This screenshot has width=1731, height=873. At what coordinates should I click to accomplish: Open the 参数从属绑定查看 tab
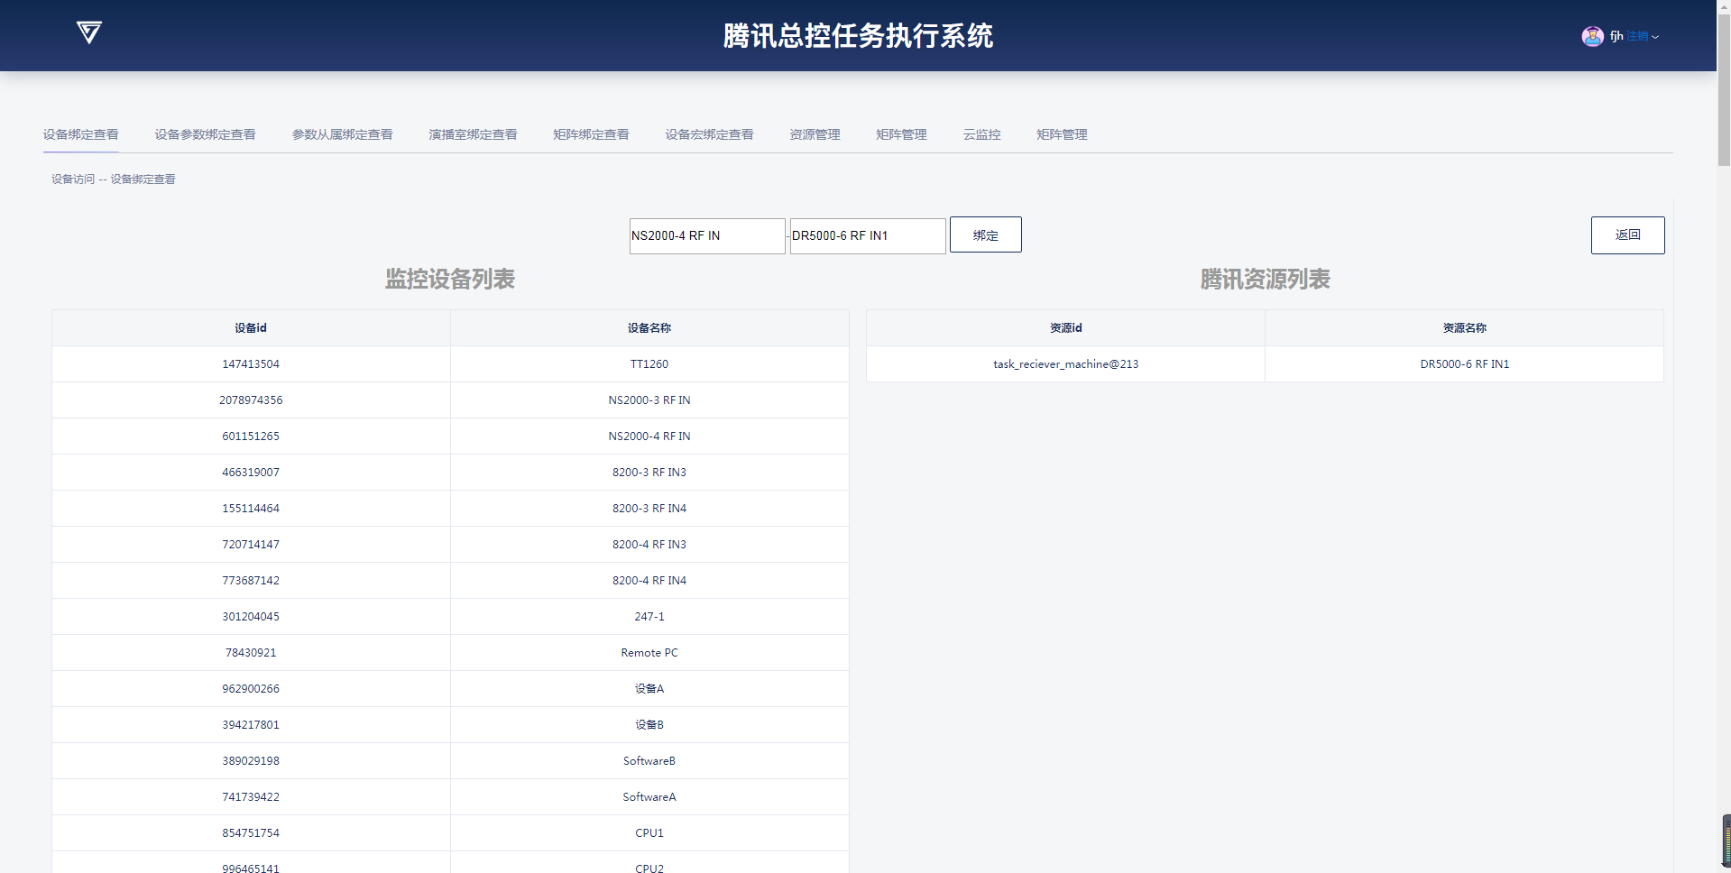click(x=342, y=134)
